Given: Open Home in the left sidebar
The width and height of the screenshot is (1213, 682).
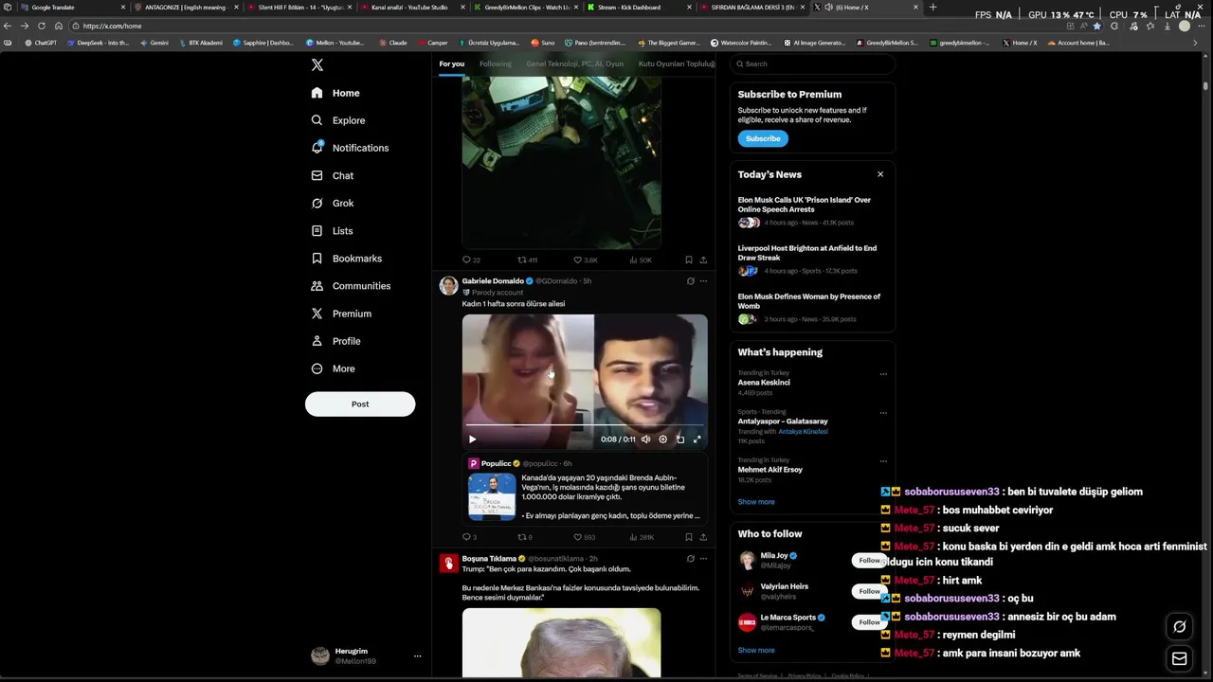Looking at the screenshot, I should point(335,93).
